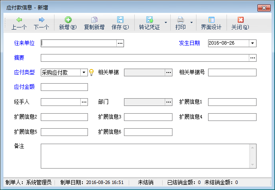Click the 备注 scrollbar down arrow
The image size is (275, 190).
(253, 165)
